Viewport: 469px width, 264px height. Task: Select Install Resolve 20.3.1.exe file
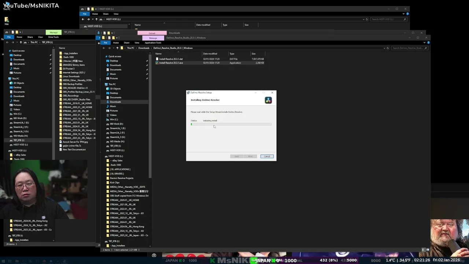click(171, 63)
